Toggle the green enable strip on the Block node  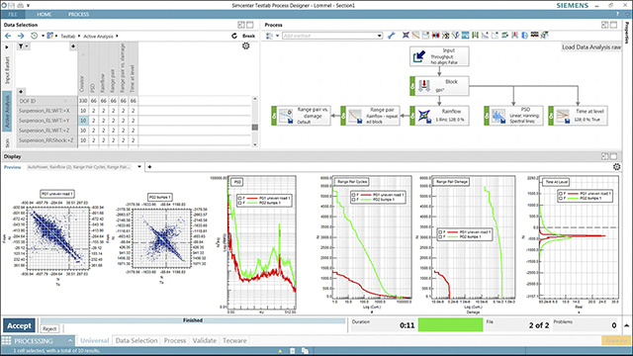412,86
